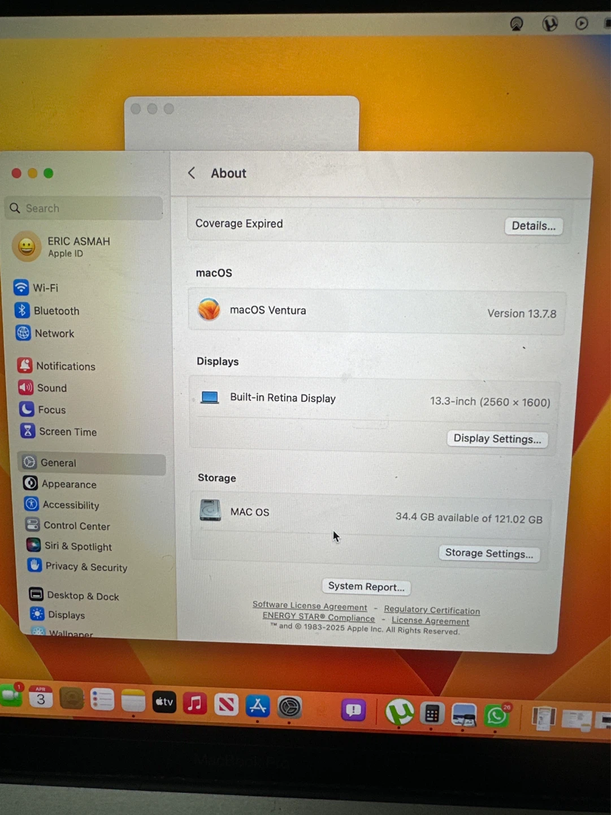Open the Network settings pane

click(54, 334)
